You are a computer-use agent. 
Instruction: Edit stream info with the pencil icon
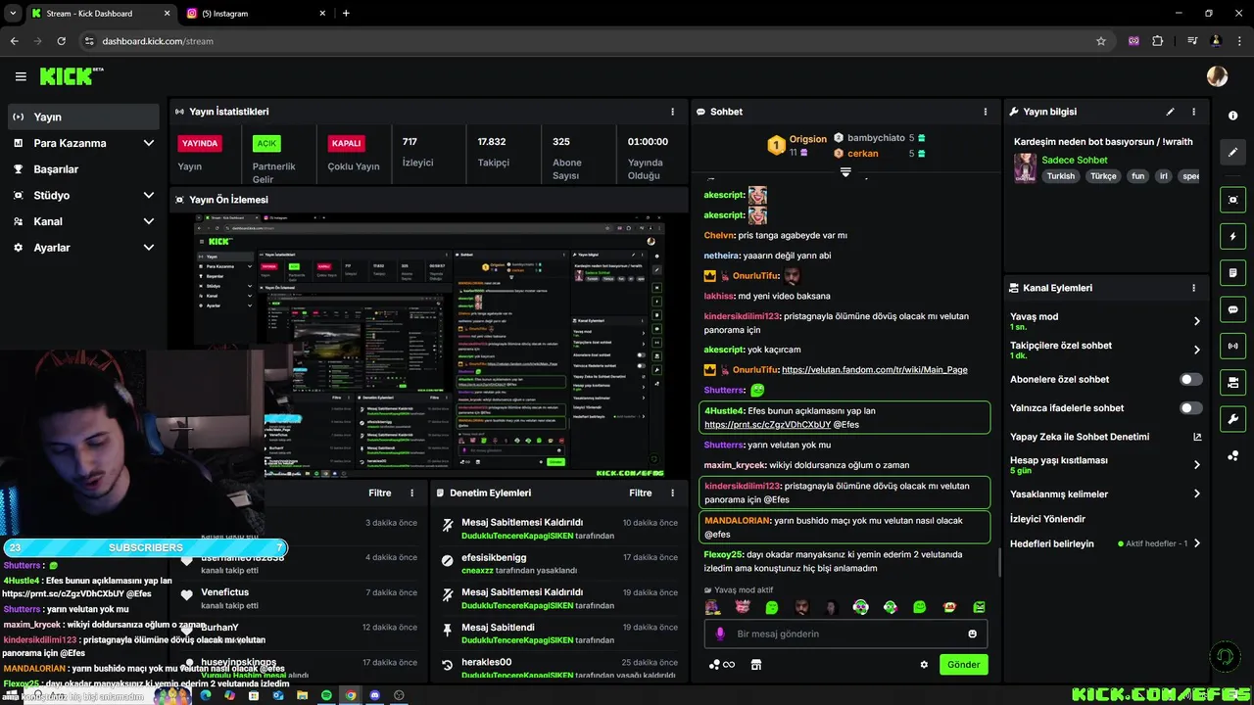pos(1170,112)
